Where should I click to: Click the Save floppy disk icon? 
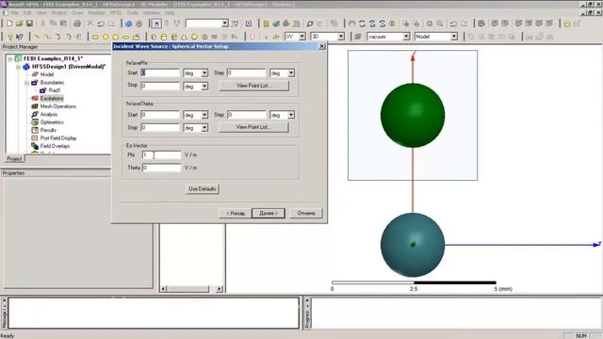(29, 24)
